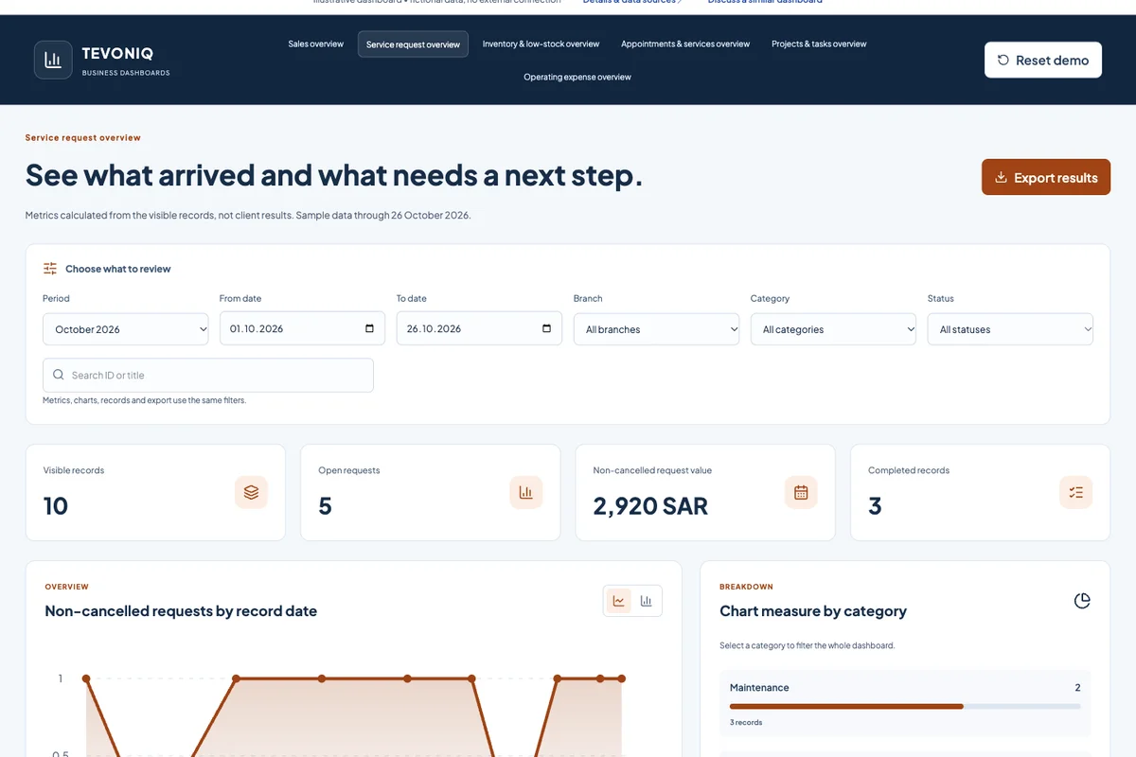Click the '3 records' label under Maintenance
This screenshot has height=757, width=1136.
(x=746, y=722)
